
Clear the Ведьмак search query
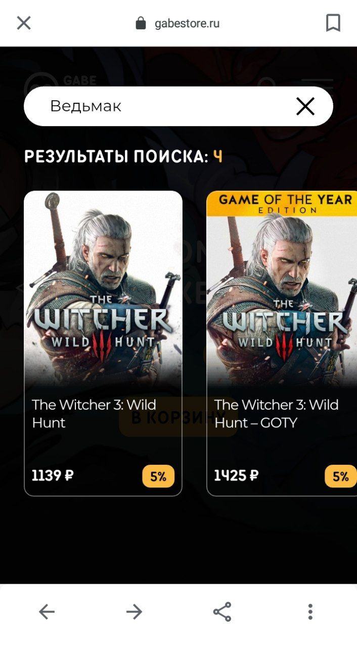(305, 106)
